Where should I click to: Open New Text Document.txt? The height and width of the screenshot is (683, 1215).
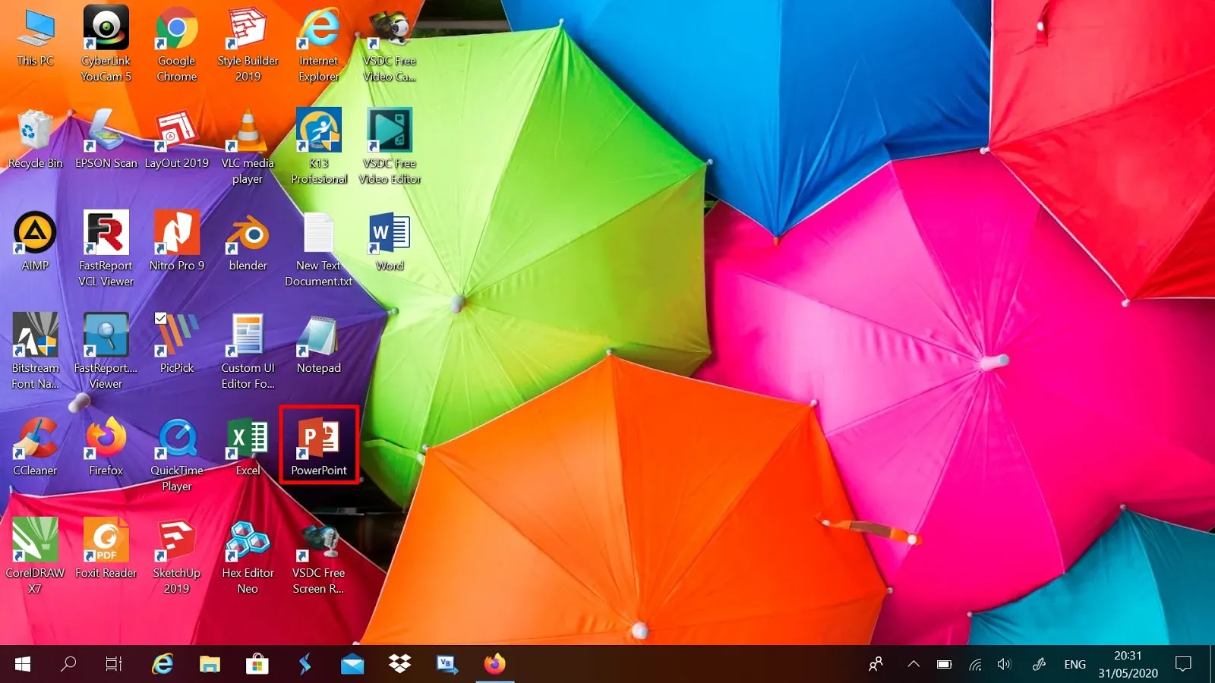[x=317, y=239]
